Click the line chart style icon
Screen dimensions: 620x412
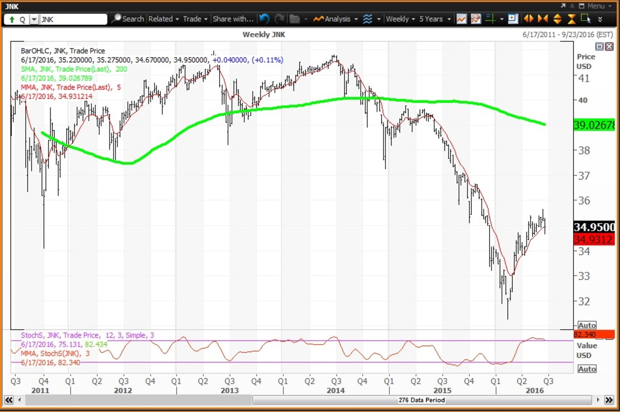pyautogui.click(x=461, y=19)
